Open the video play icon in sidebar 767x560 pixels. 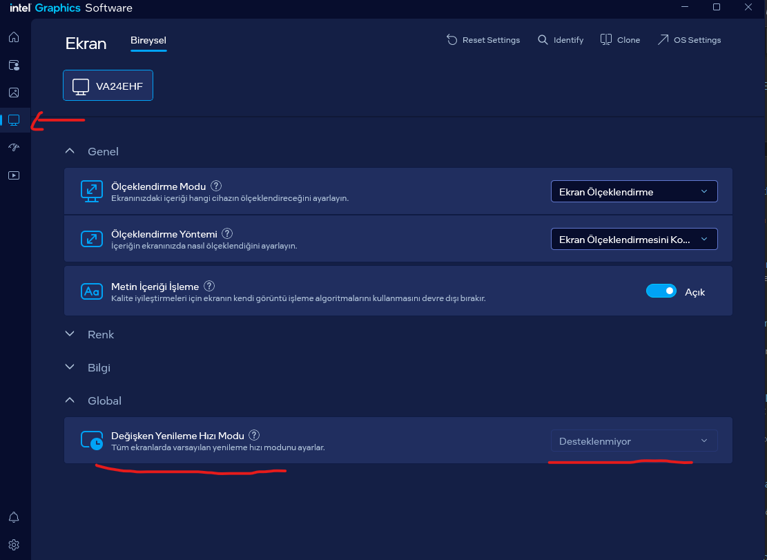[x=14, y=175]
